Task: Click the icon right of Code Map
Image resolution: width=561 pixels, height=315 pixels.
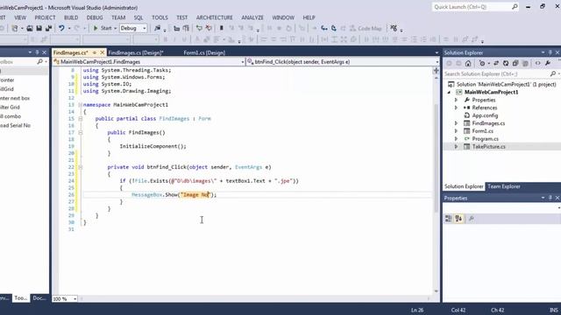Action: [394, 28]
